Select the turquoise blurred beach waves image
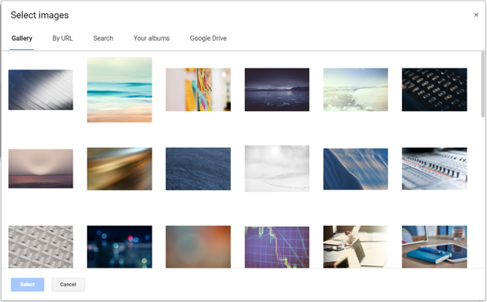 pyautogui.click(x=120, y=90)
